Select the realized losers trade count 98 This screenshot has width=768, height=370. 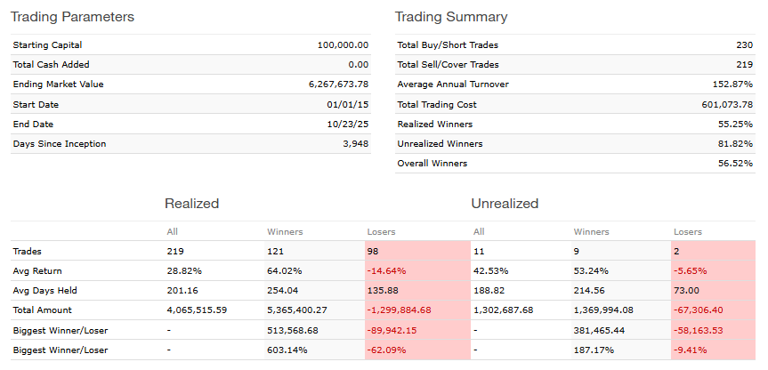point(374,251)
